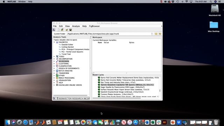Image resolution: width=224 pixels, height=126 pixels.
Task: Click the green cube icon beside Sugar Quality data
Action: pos(99,87)
